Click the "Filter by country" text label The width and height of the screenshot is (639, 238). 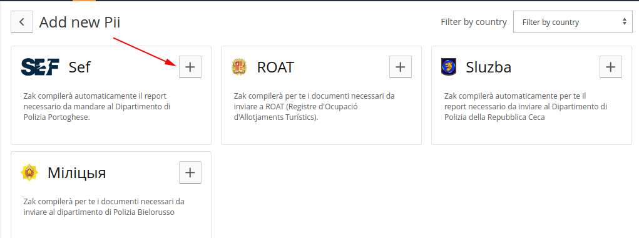(x=474, y=22)
